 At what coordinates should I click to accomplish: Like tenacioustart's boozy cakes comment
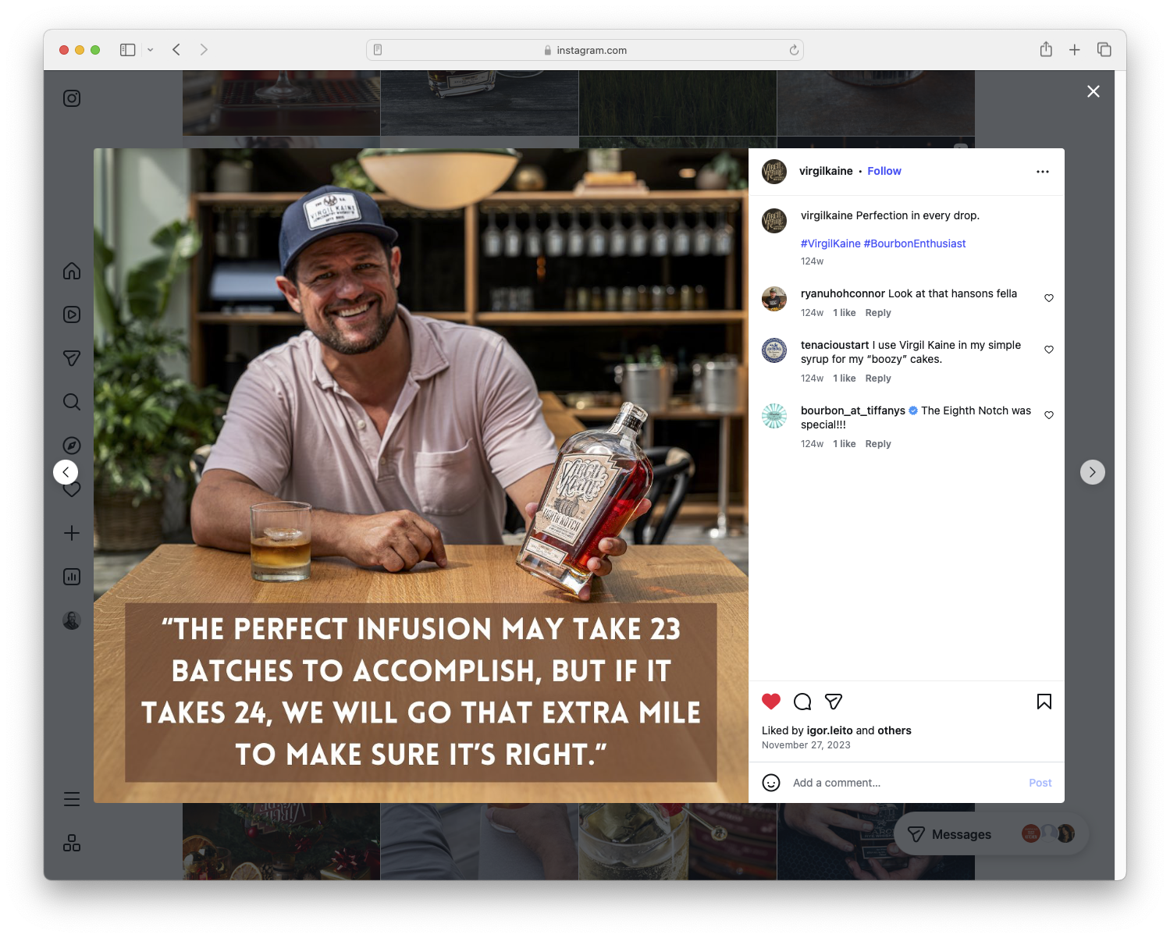[1048, 350]
